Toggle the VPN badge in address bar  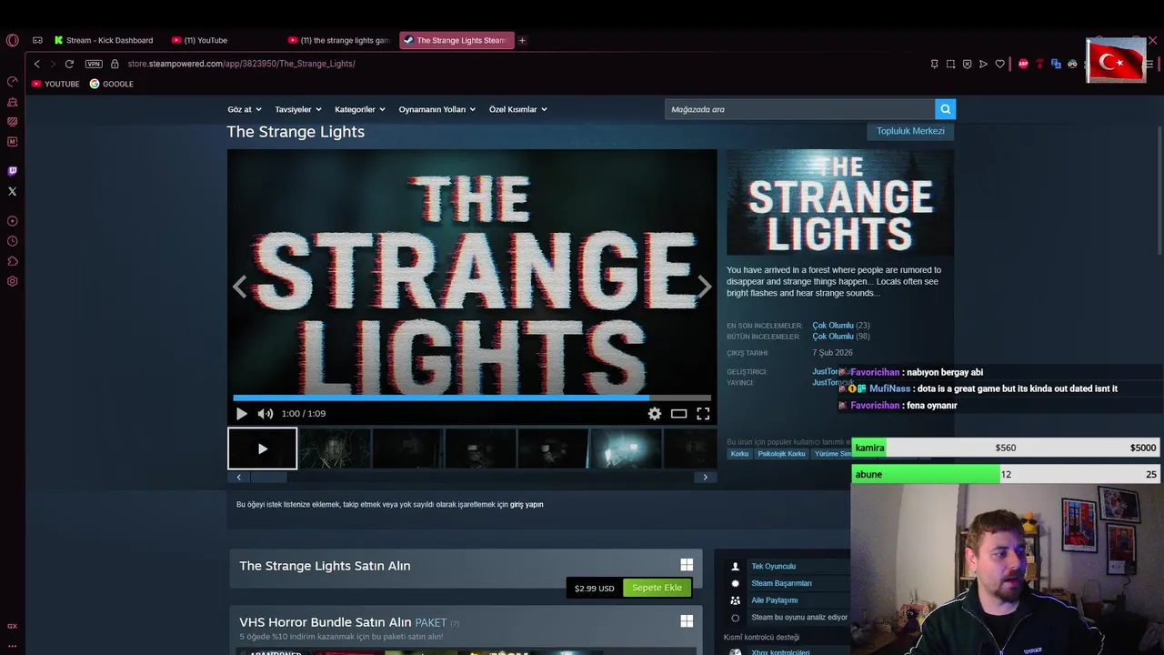click(94, 64)
